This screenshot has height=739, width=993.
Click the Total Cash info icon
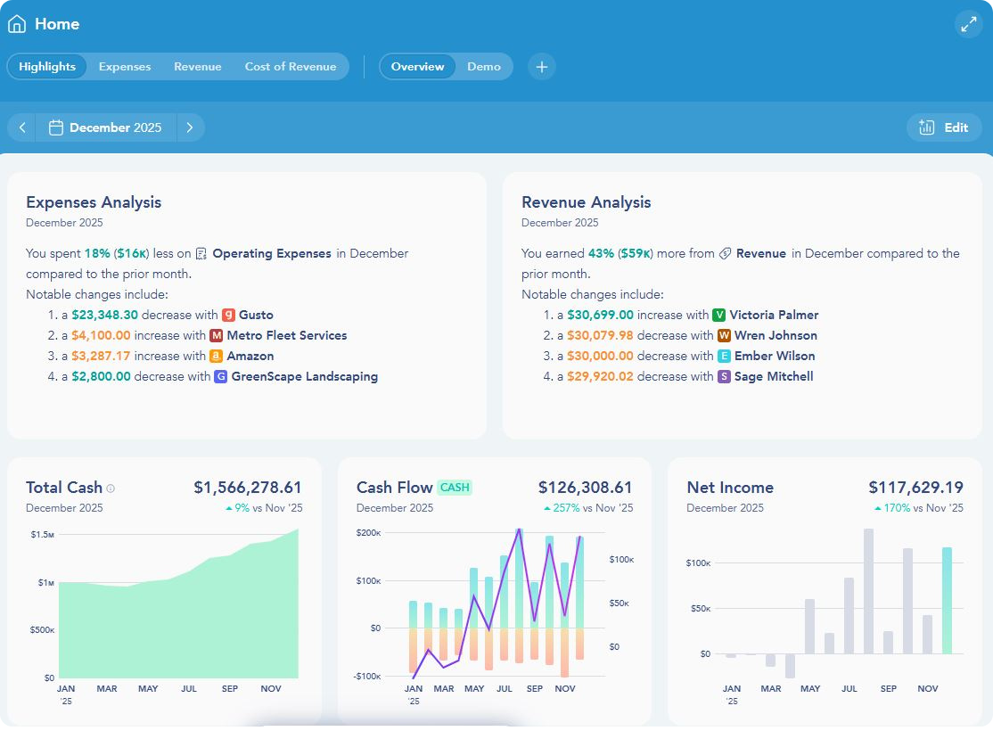click(x=111, y=489)
